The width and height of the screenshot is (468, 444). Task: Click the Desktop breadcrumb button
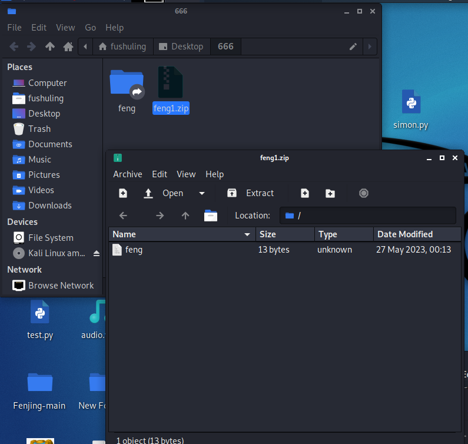181,47
